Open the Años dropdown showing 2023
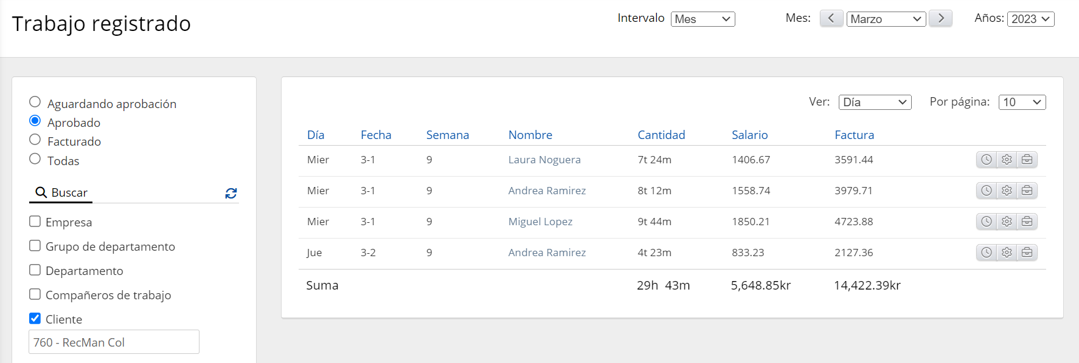 click(x=1030, y=19)
